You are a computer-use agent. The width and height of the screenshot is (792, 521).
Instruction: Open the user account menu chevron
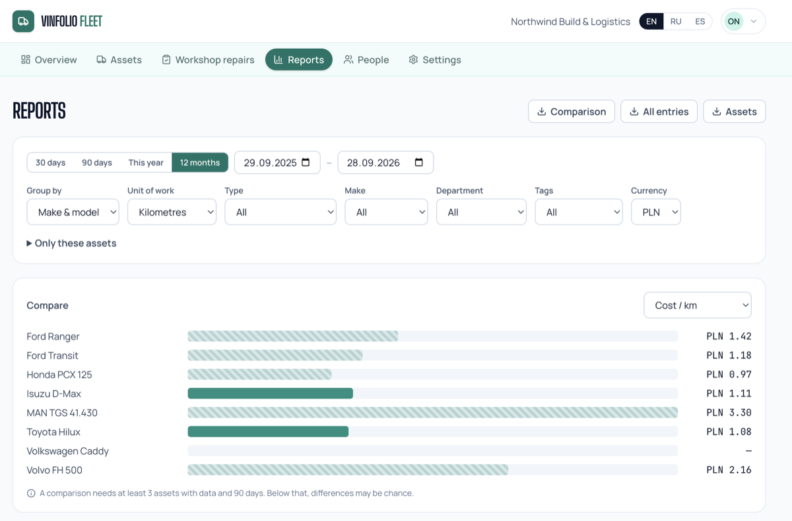tap(754, 21)
